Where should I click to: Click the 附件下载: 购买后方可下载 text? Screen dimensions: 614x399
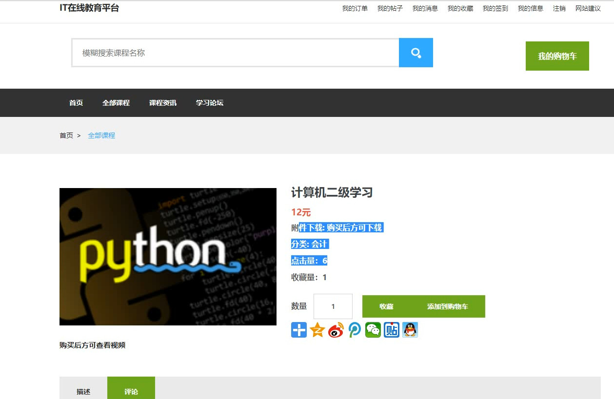point(337,228)
